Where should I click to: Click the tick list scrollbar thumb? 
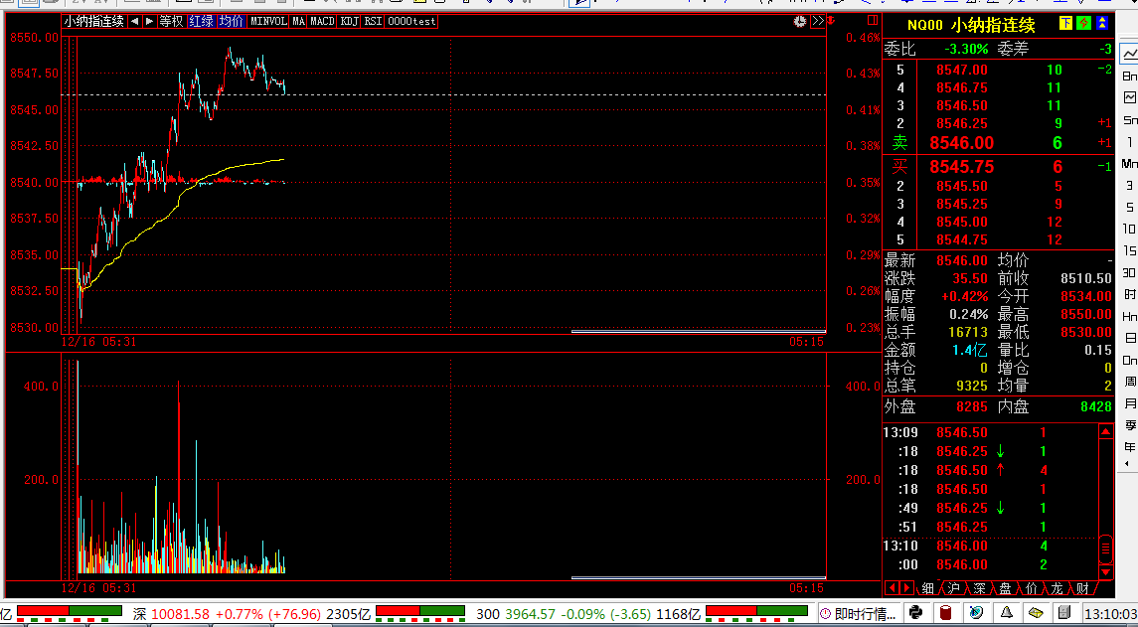[x=1105, y=548]
